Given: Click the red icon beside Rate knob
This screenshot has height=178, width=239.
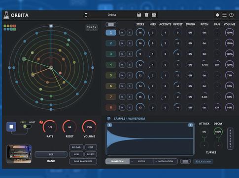Looking at the screenshot, I should (x=41, y=122).
